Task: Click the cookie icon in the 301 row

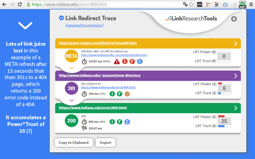Action: click(127, 94)
